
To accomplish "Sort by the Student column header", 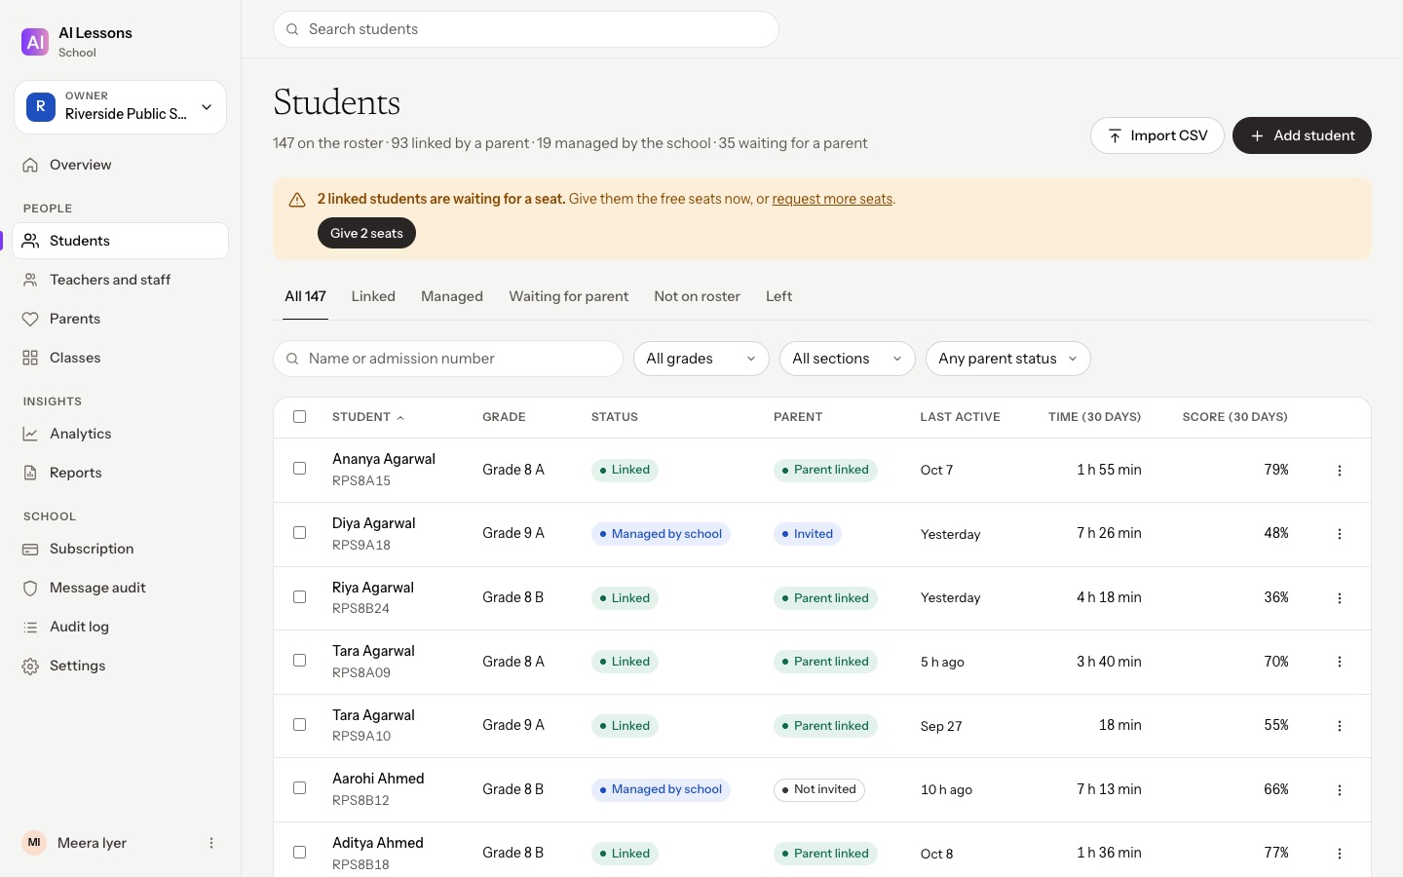I will [x=367, y=417].
